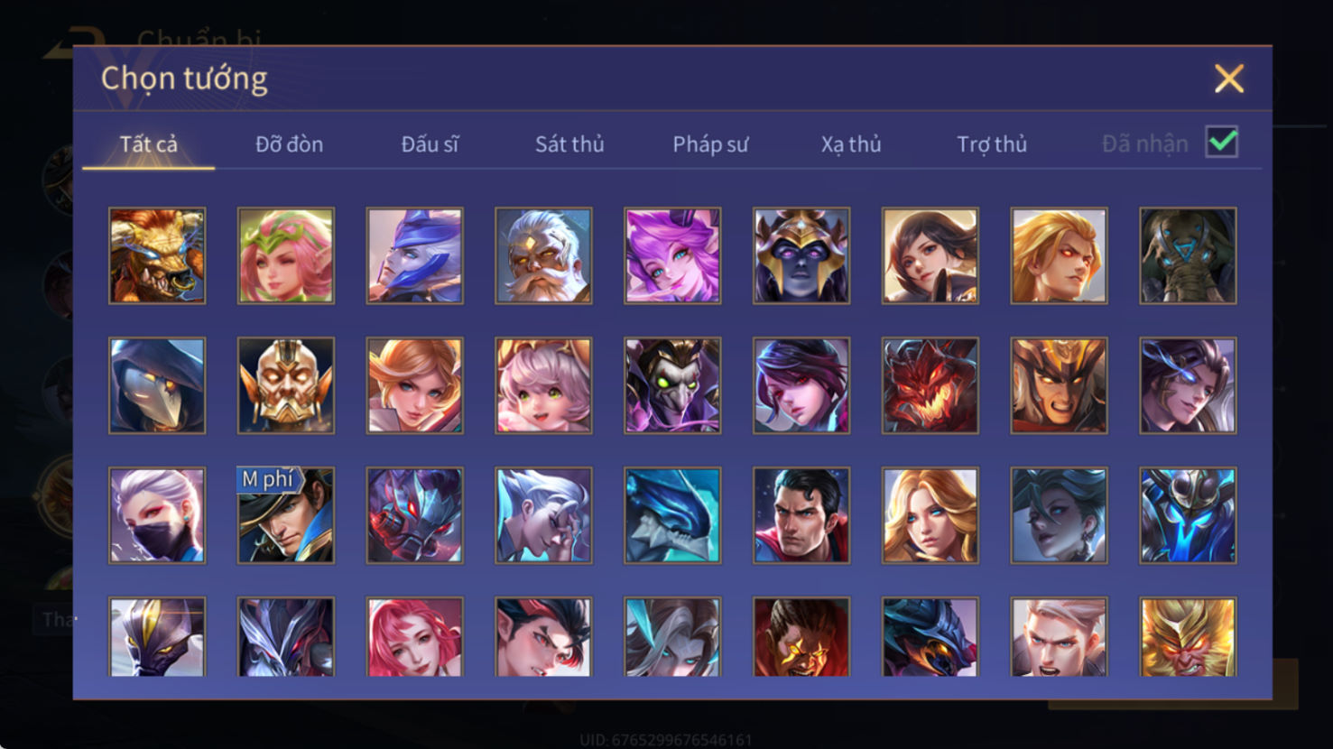Select the 'Đấu sĩ' tab

pos(430,144)
